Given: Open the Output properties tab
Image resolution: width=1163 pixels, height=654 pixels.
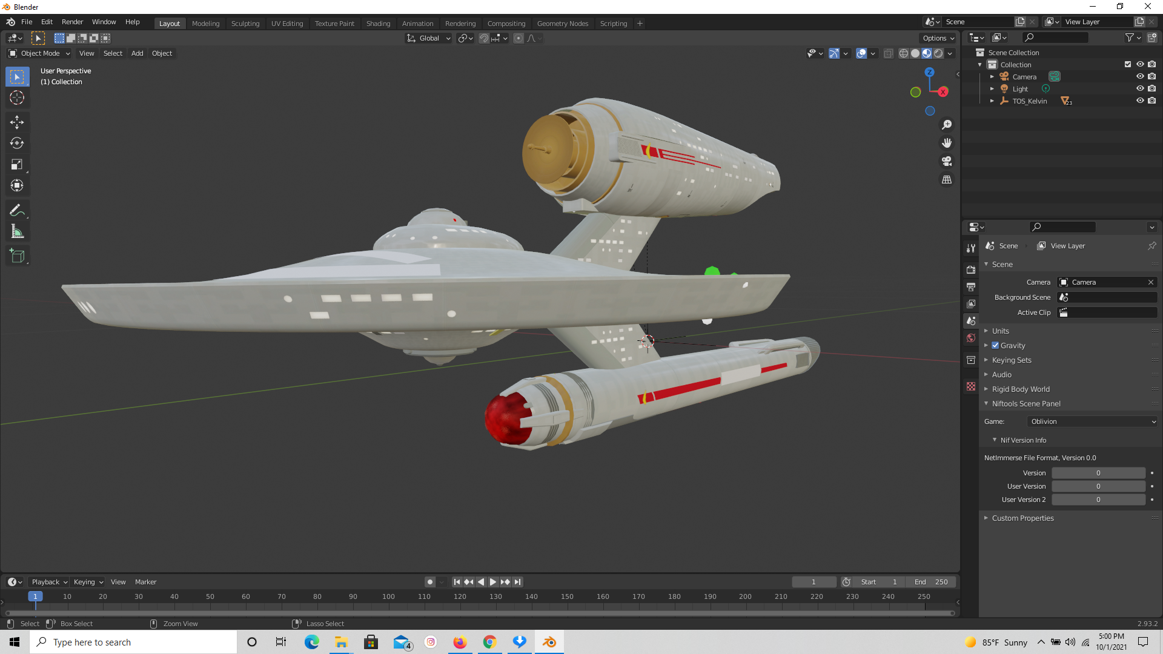Looking at the screenshot, I should pos(971,286).
